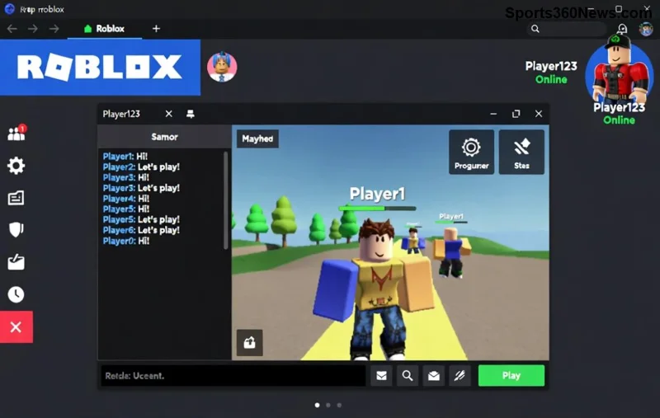This screenshot has height=418, width=660.
Task: Select the Player123 window tab title
Action: (x=121, y=114)
